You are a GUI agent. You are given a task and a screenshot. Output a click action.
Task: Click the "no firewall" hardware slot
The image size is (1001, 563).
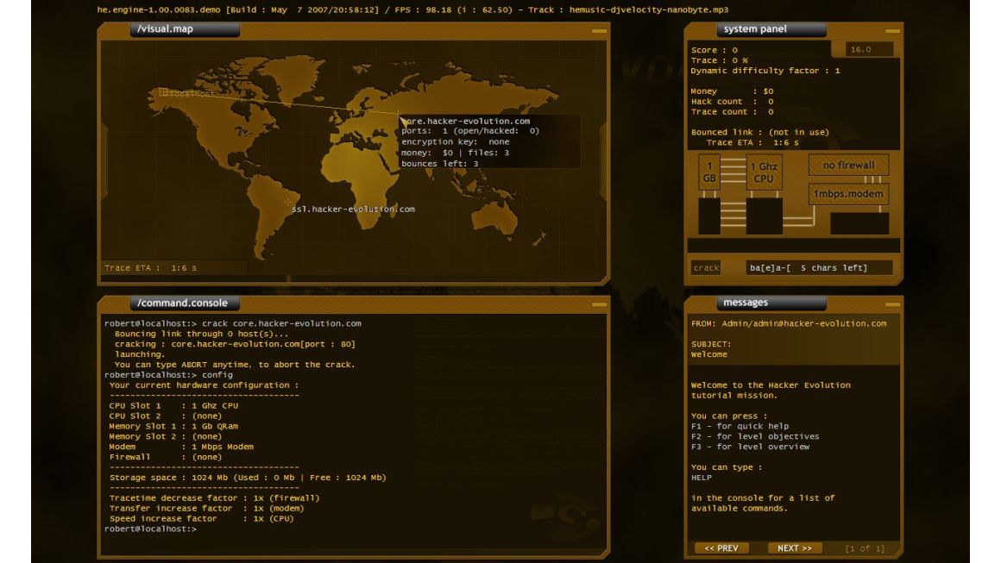[848, 166]
